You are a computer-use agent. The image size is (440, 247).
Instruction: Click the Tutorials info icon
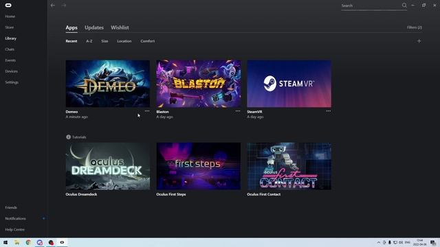68,137
